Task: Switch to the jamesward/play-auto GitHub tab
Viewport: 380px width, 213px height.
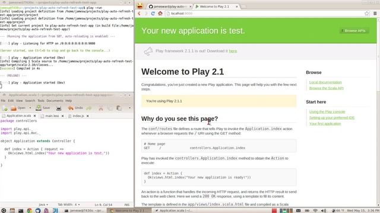Action: [170, 7]
